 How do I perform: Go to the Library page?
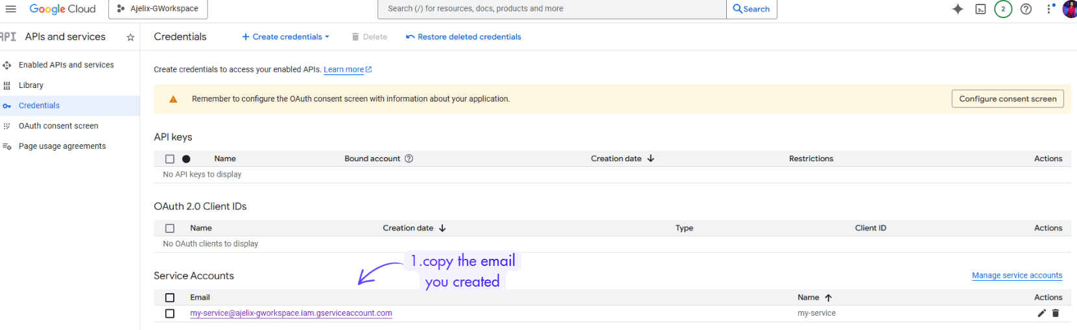tap(31, 85)
